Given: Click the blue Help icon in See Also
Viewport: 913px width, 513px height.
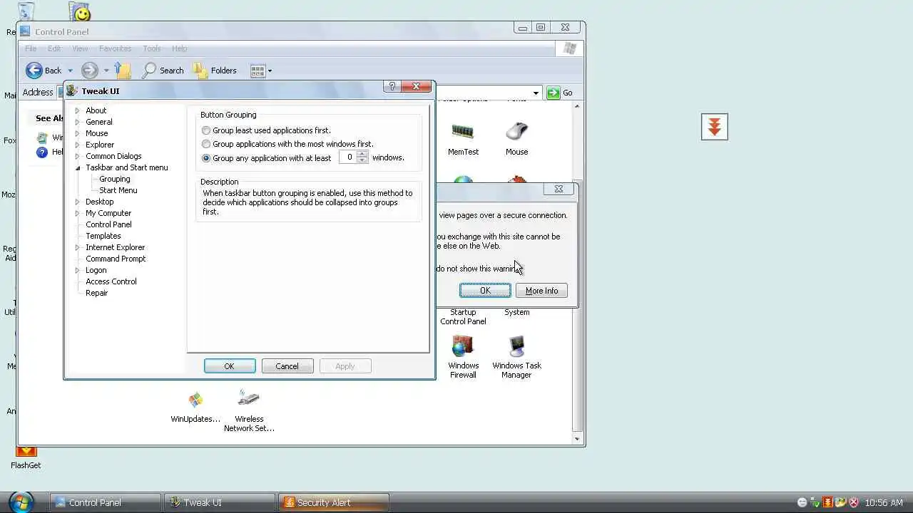Looking at the screenshot, I should (41, 152).
